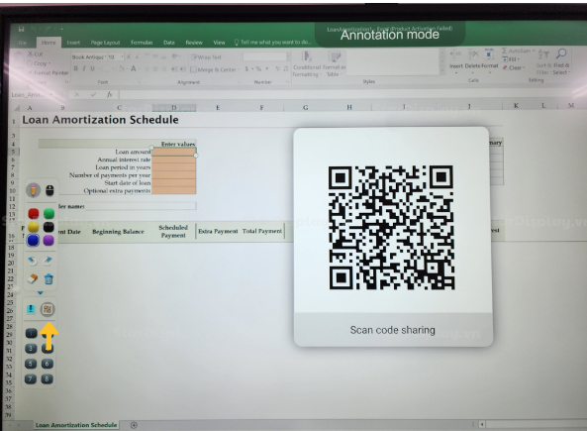The width and height of the screenshot is (587, 431).
Task: Open Insert Function fx button
Action: coord(109,95)
